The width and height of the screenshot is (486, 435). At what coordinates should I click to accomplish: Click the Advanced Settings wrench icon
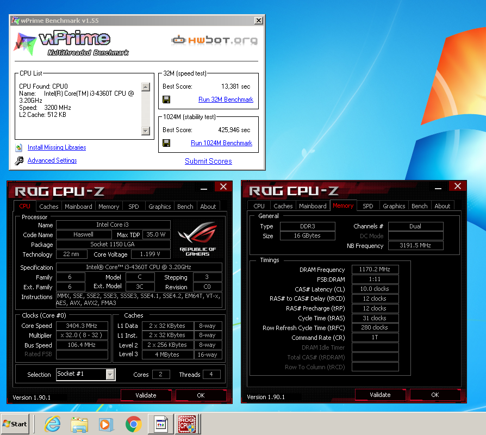coord(18,160)
